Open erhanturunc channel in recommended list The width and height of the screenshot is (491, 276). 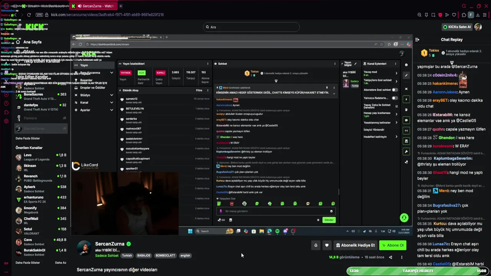point(41,199)
